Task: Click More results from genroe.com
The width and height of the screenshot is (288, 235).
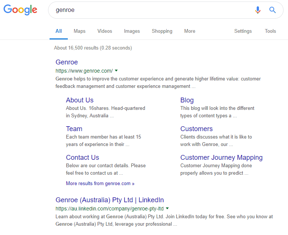Action: click(x=100, y=183)
